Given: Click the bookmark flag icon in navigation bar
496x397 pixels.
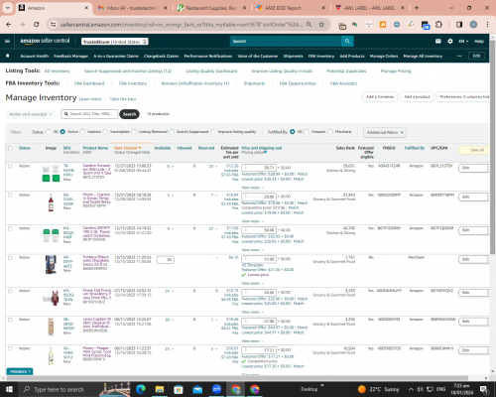Looking at the screenshot, I should pos(8,56).
